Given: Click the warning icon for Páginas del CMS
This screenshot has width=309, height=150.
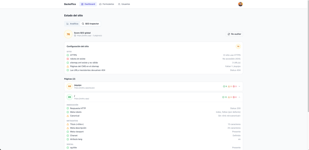Looking at the screenshot, I should coord(68,67).
